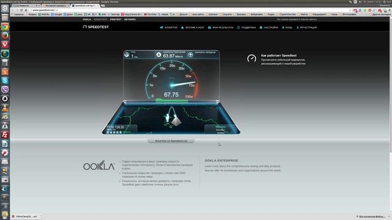Click the browser reload button
The height and width of the screenshot is (220, 392).
(21, 10)
